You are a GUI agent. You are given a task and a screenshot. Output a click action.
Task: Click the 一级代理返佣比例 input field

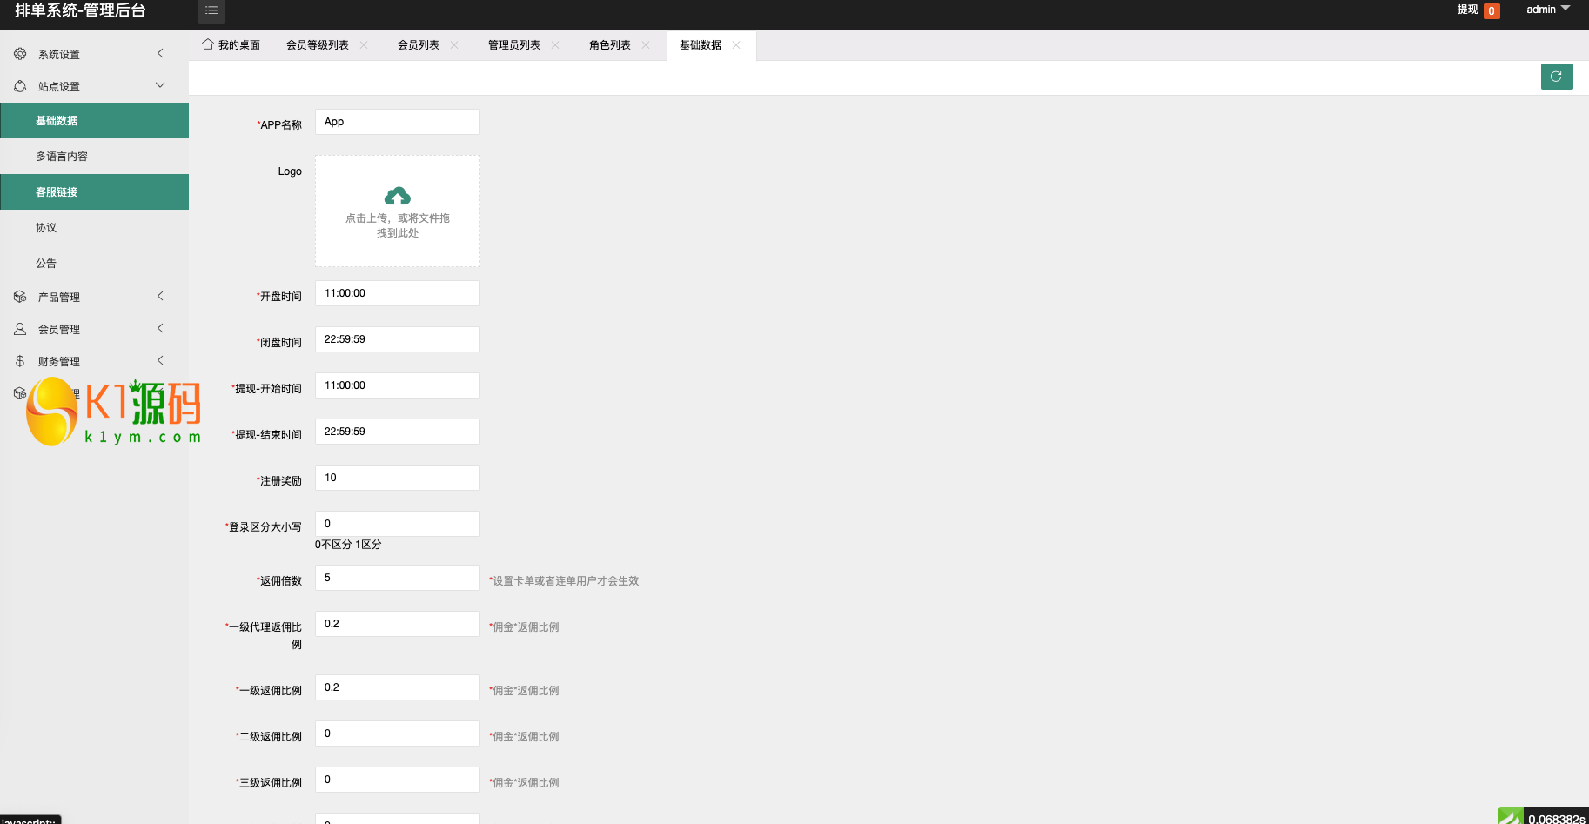398,624
